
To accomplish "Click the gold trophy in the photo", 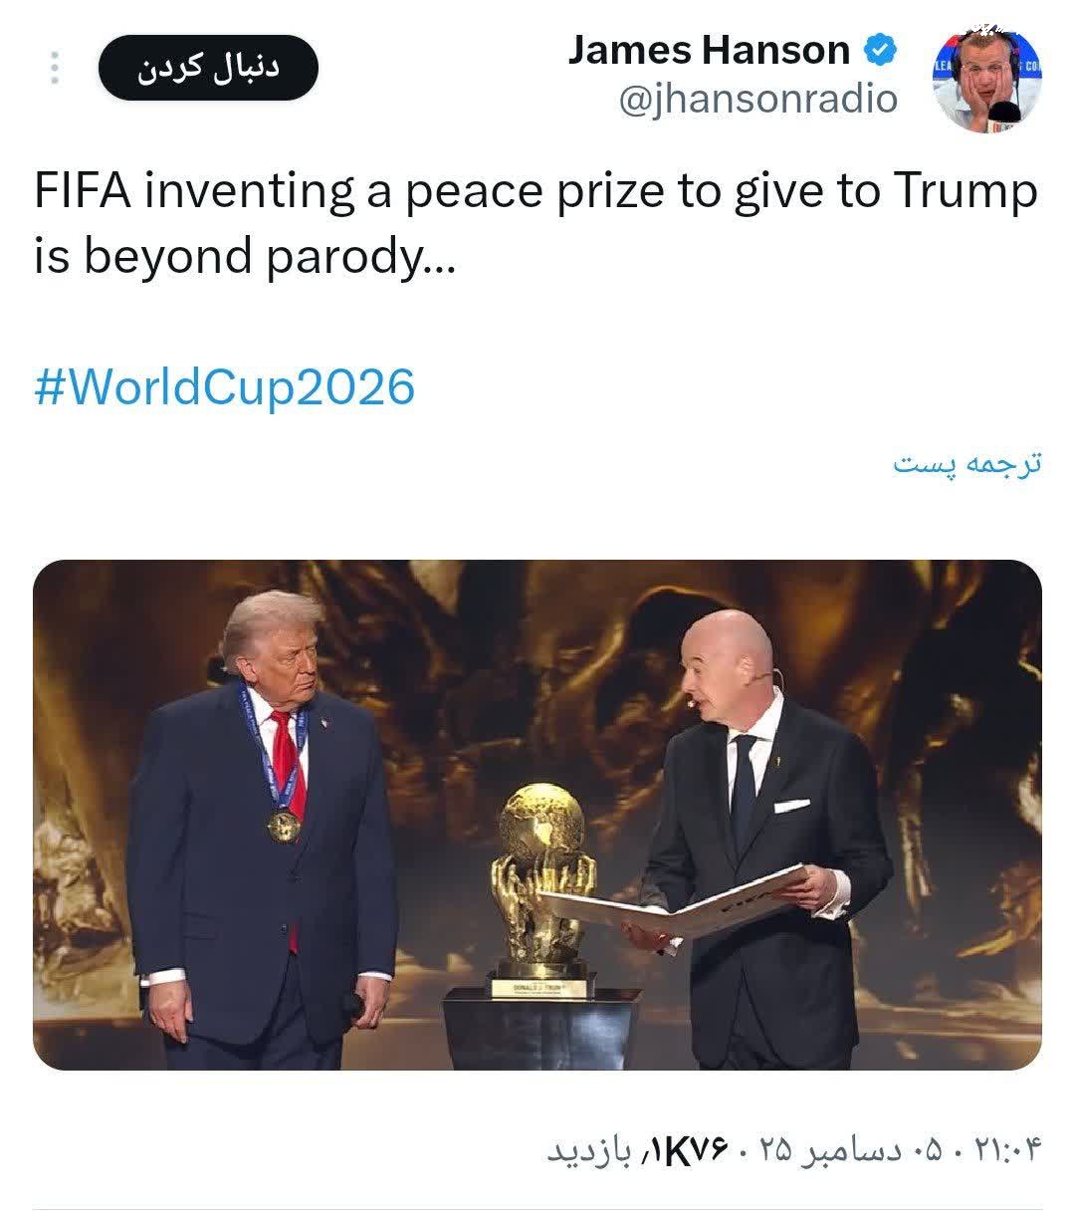I will click(543, 876).
